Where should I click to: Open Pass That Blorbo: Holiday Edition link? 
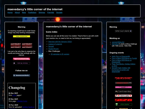point(124,65)
